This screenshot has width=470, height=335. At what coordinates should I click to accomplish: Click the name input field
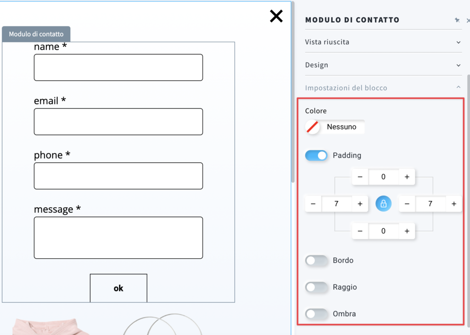(x=118, y=68)
